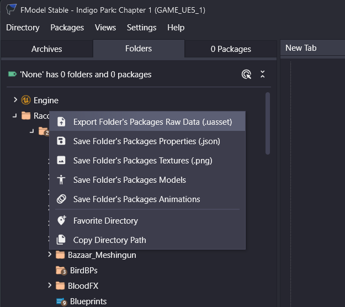
Task: Click the Copy Directory Path icon
Action: 61,240
